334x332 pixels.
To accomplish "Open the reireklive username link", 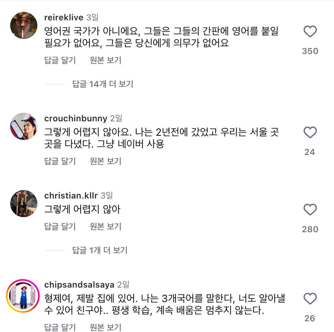I will pyautogui.click(x=64, y=18).
